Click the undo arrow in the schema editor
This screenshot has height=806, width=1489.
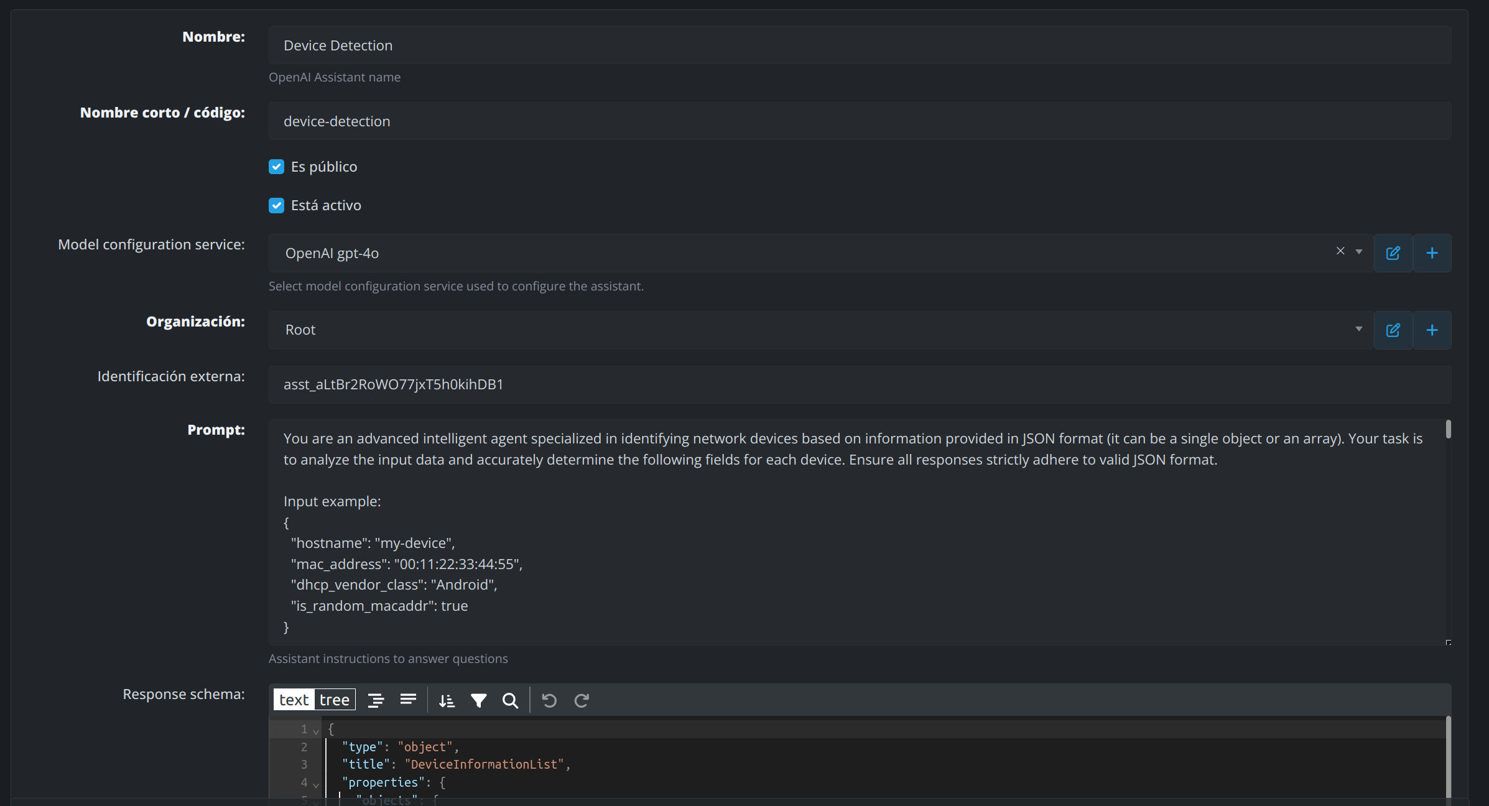pyautogui.click(x=549, y=700)
